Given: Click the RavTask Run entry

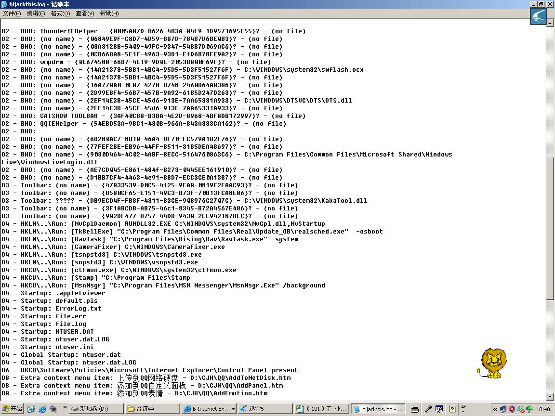Looking at the screenshot, I should (150, 239).
